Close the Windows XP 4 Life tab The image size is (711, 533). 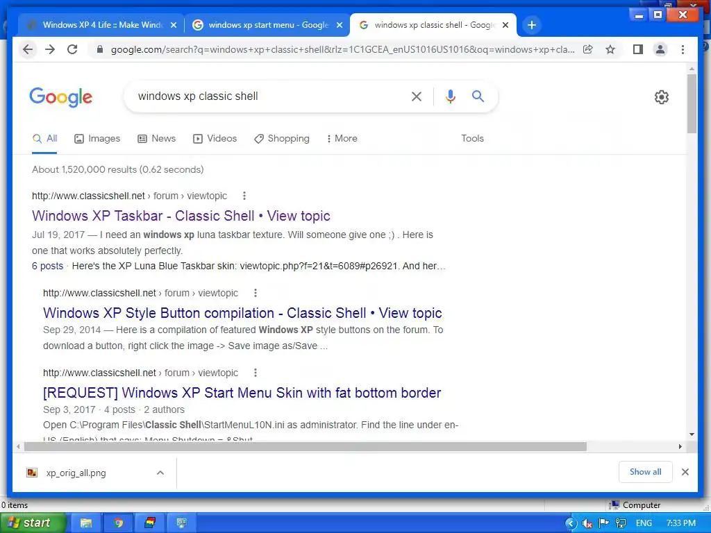click(173, 25)
